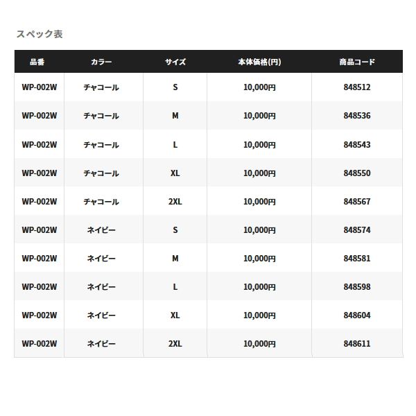Select product code 848598

click(357, 287)
